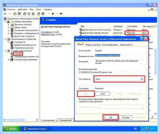Click the Диспетчер логических дисков row name
The height and width of the screenshot is (134, 160).
click(x=97, y=30)
